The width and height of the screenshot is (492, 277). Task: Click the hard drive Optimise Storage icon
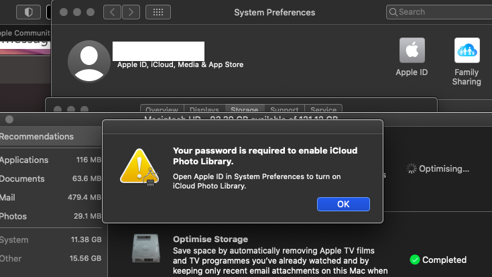point(145,248)
